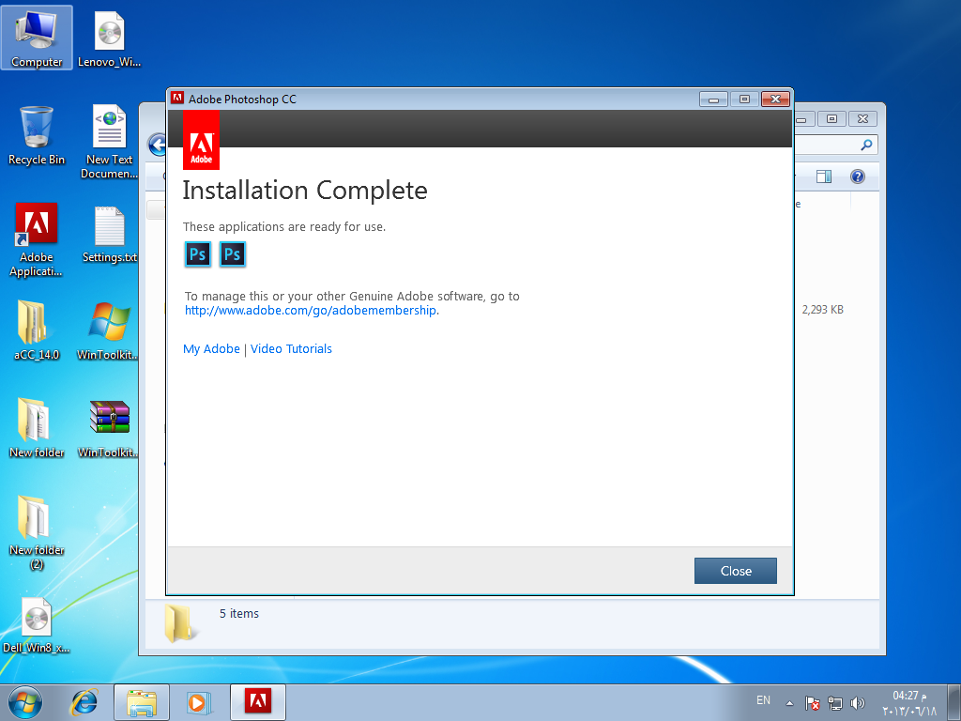Open the taskbar clock and date
Viewport: 961px width, 721px height.
click(x=909, y=703)
